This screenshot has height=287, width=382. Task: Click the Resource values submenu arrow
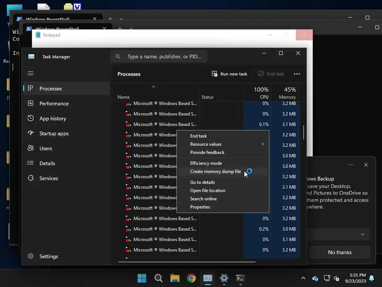[263, 144]
